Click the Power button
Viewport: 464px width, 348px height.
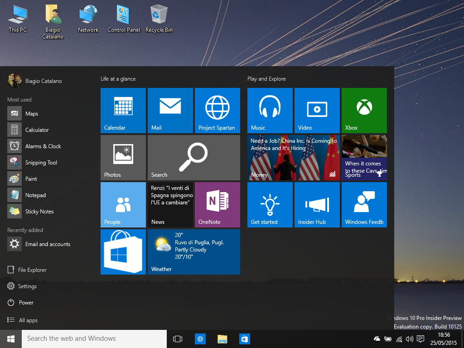point(20,302)
